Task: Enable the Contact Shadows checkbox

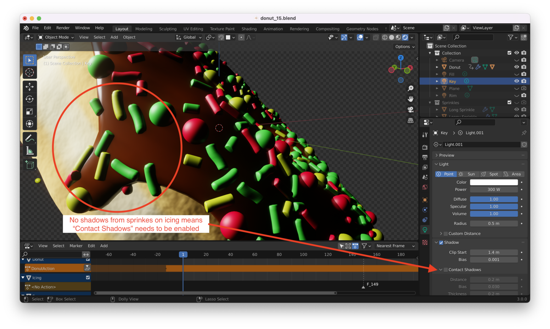Action: click(x=446, y=270)
